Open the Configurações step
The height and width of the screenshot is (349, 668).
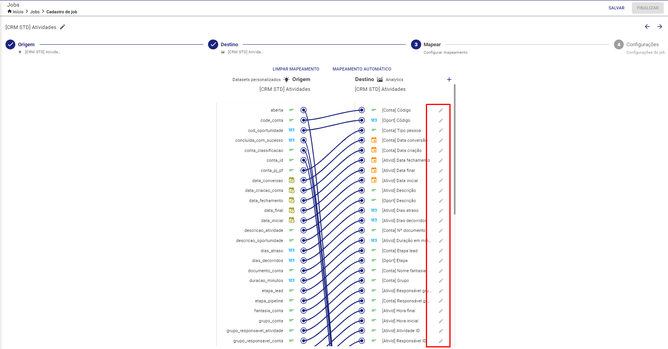tap(636, 45)
